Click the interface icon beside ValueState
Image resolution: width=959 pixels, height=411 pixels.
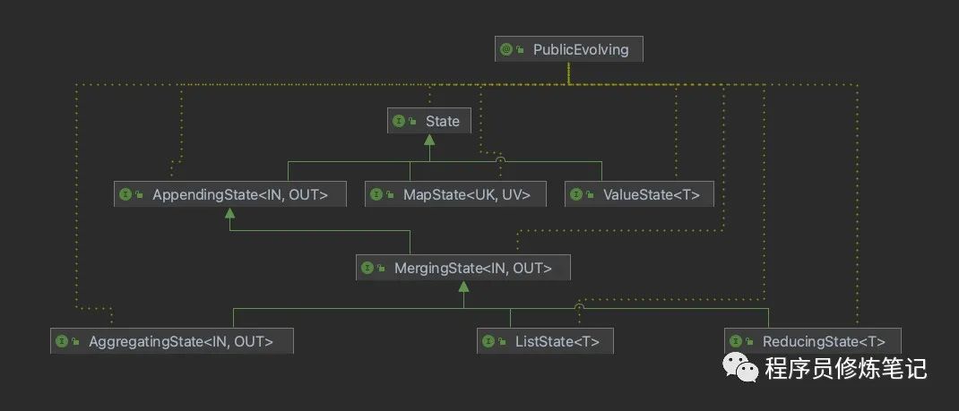[576, 193]
